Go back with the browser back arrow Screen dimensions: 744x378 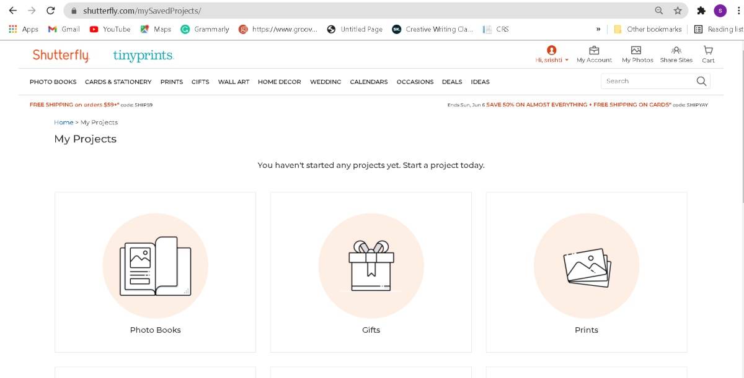tap(13, 11)
